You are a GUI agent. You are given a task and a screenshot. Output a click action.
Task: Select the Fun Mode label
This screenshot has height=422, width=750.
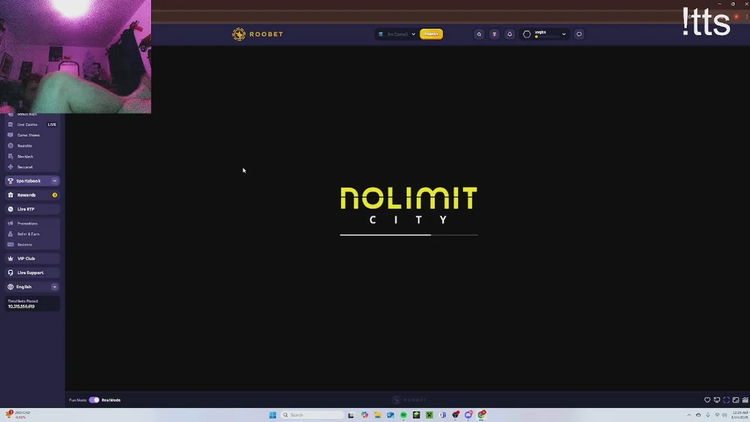click(77, 400)
